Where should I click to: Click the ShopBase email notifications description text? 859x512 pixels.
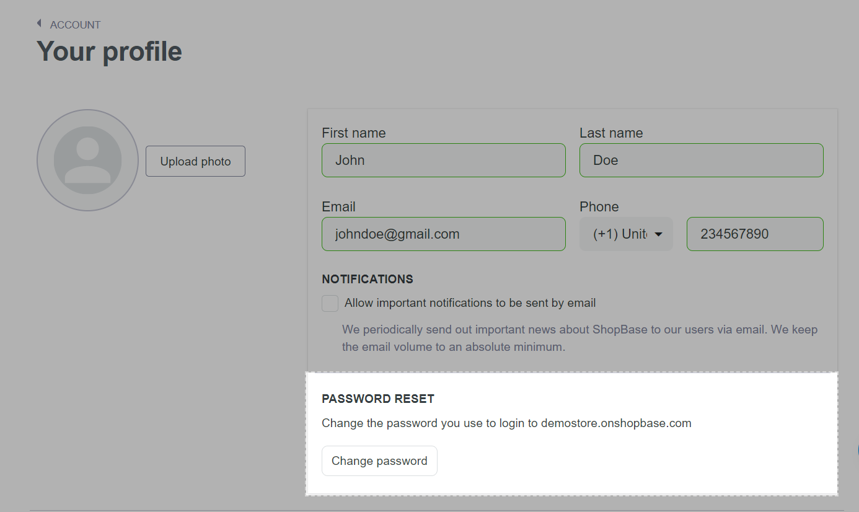579,338
